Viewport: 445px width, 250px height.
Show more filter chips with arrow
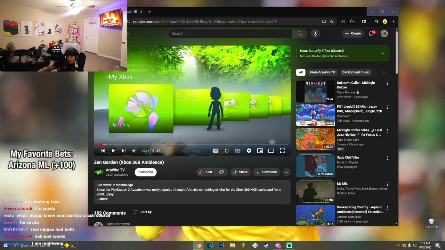pos(384,73)
